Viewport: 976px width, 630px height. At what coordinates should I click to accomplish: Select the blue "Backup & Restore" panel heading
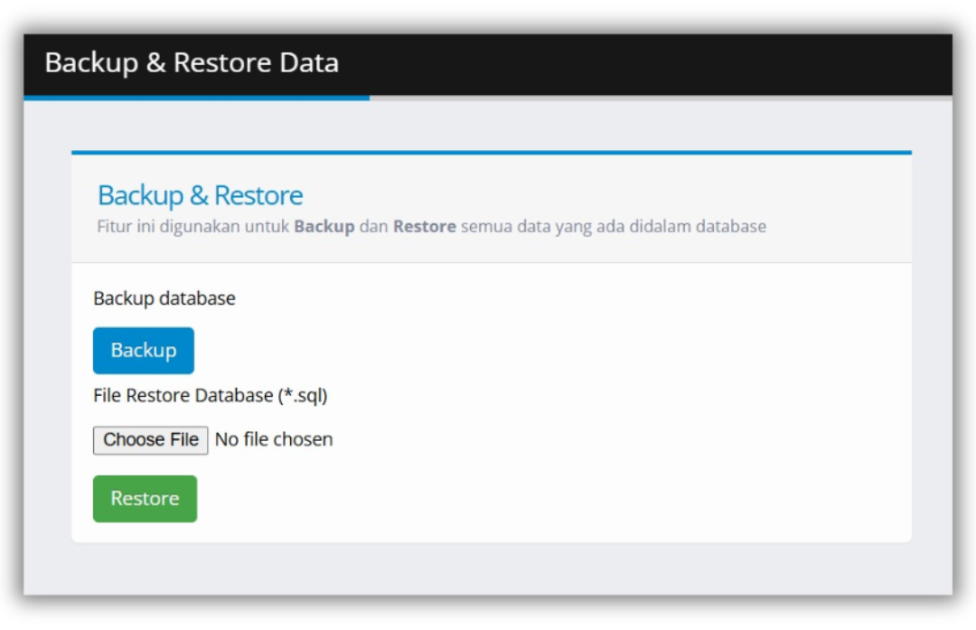pyautogui.click(x=200, y=195)
